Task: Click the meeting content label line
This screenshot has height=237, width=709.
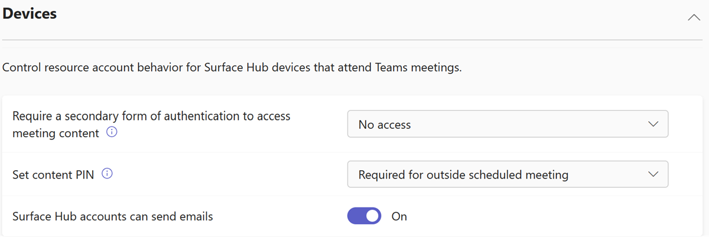Action: 56,133
